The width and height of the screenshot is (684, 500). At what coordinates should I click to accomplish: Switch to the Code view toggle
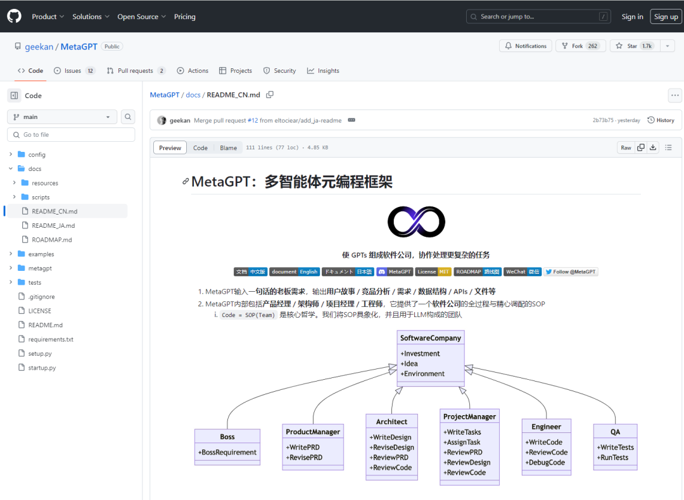pyautogui.click(x=200, y=147)
